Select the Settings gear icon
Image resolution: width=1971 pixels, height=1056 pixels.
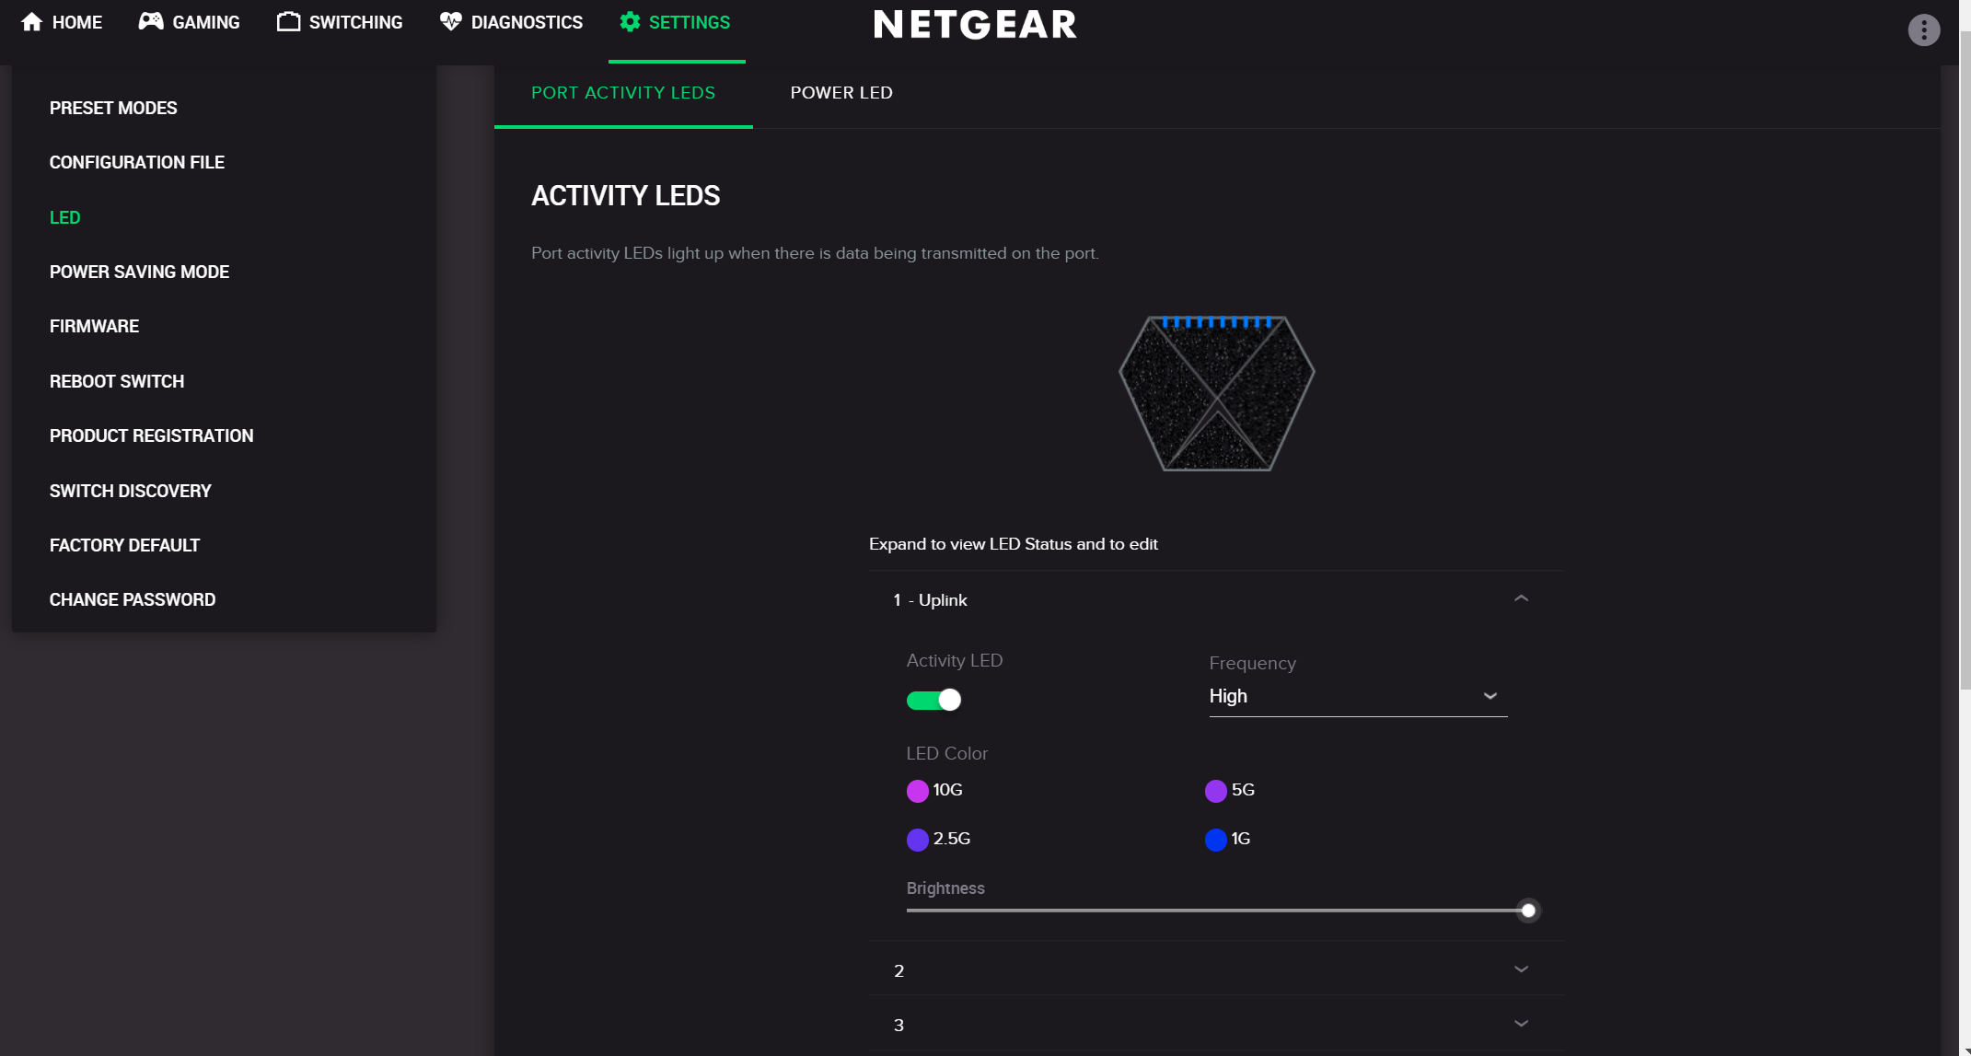tap(631, 21)
